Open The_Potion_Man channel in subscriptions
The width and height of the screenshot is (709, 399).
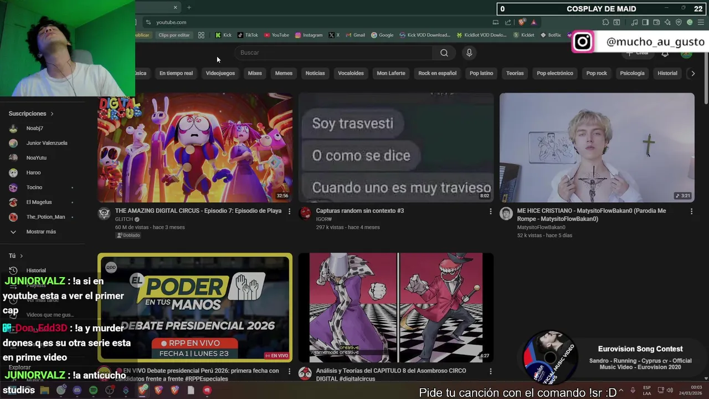point(45,217)
